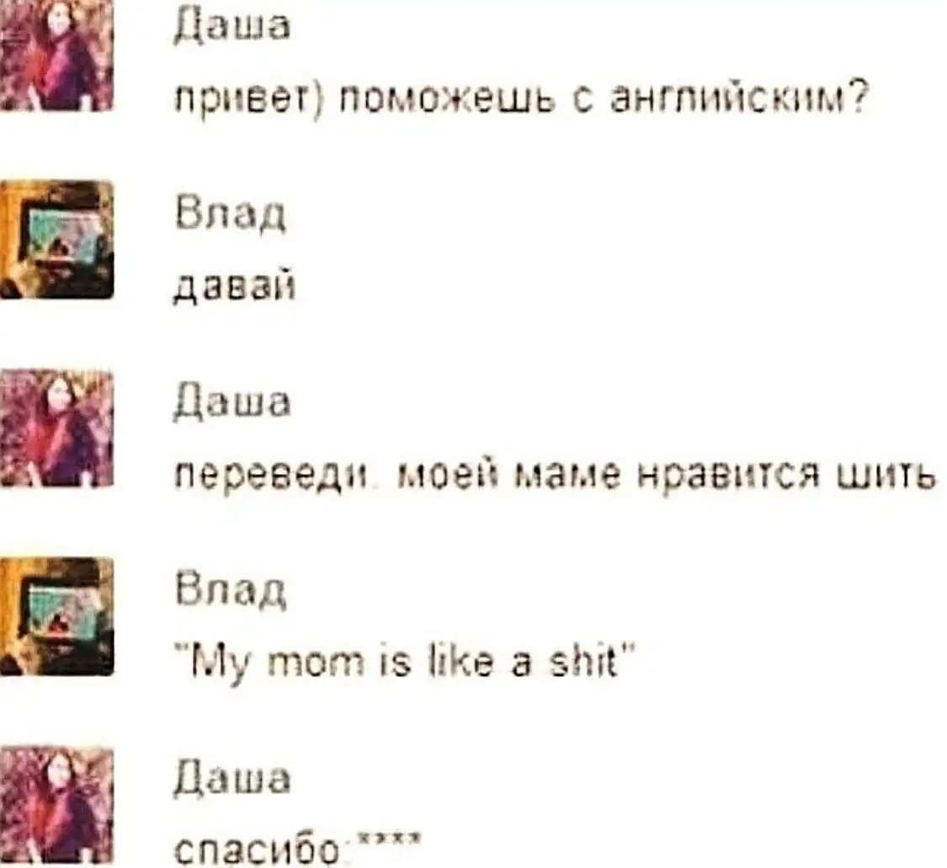Open Влад's avatar beside the 'давай' message

pos(56,240)
